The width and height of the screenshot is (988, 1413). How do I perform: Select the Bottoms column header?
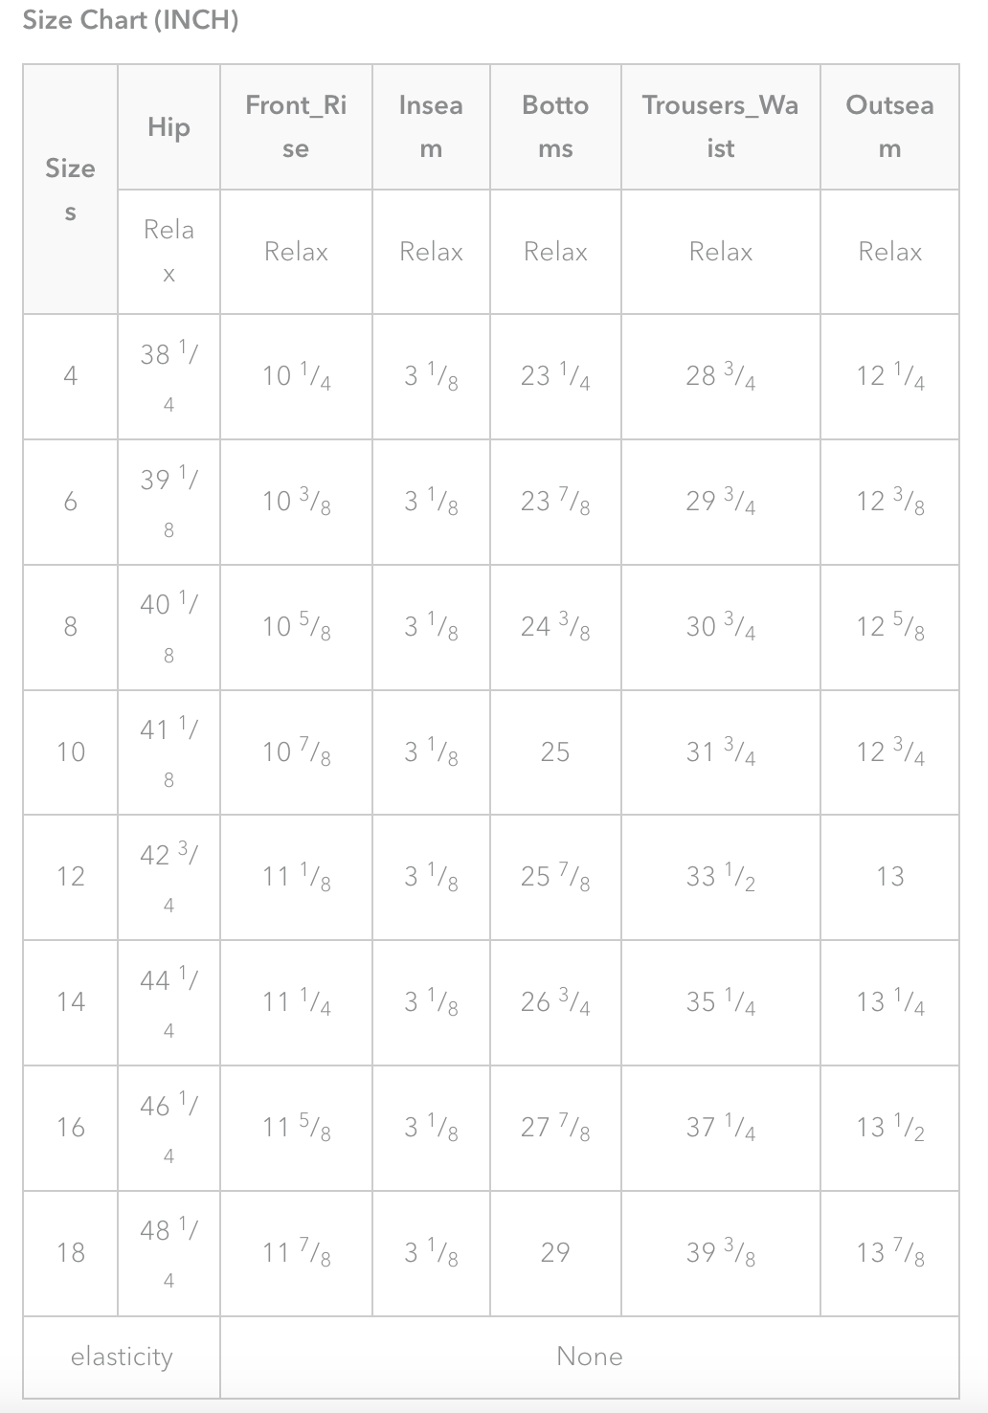555,126
